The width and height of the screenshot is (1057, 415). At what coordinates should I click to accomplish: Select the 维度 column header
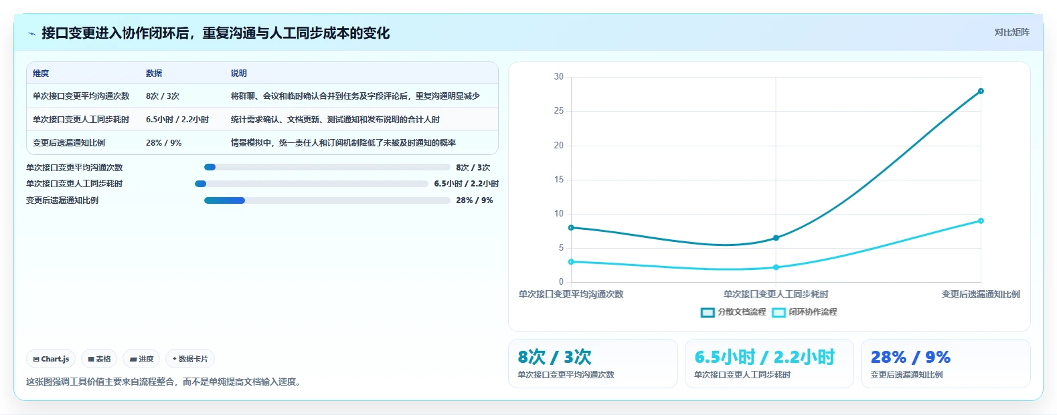point(41,74)
